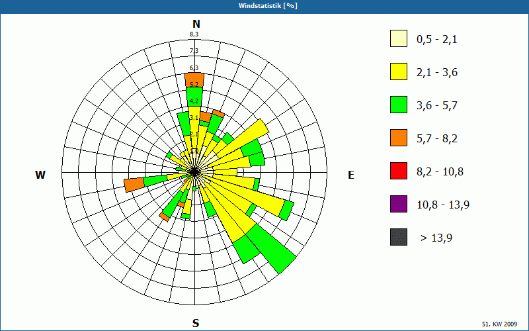This screenshot has width=529, height=331.
Task: Click the legend label '3,6 - 5,7'
Action: tap(437, 106)
